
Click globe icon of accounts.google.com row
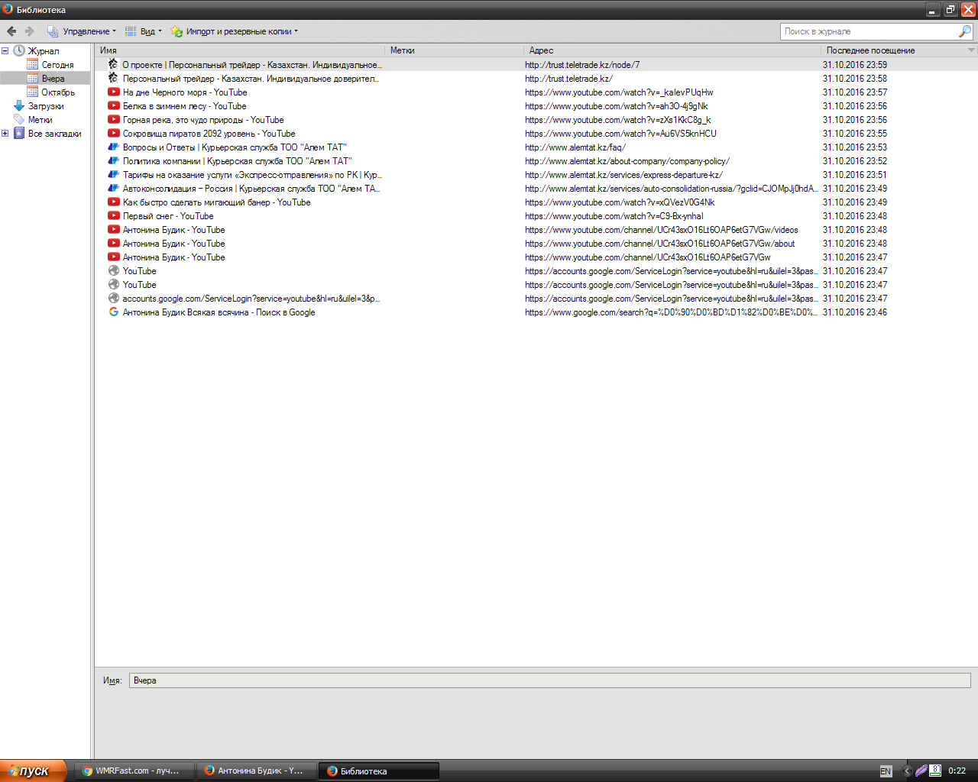tap(113, 299)
